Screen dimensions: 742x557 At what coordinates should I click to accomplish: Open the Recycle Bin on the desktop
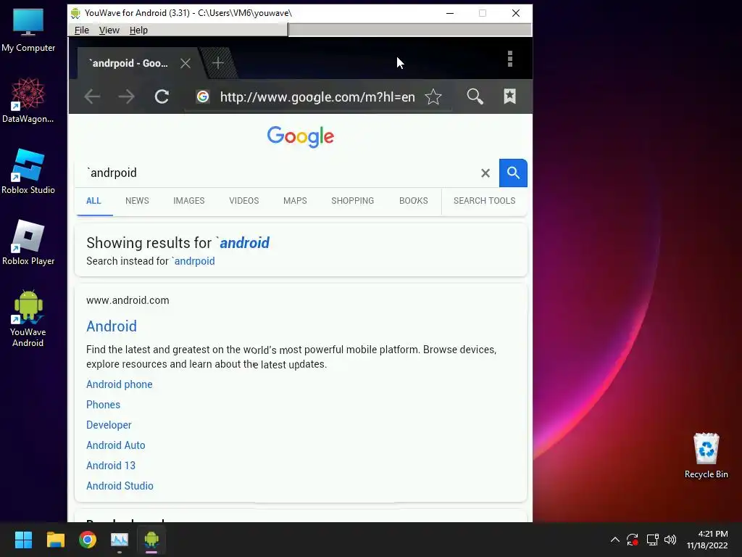pyautogui.click(x=706, y=455)
